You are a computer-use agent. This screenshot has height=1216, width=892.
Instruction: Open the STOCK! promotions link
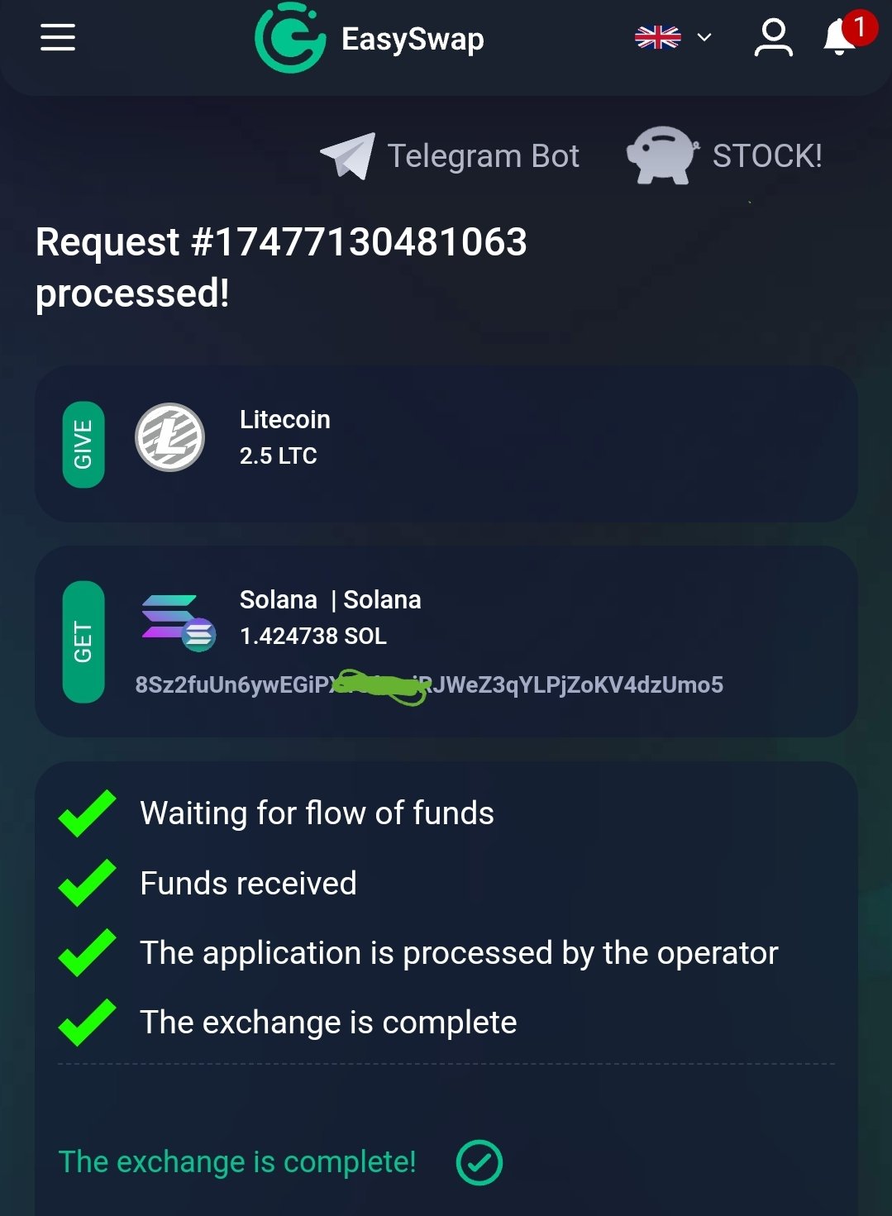pyautogui.click(x=767, y=155)
